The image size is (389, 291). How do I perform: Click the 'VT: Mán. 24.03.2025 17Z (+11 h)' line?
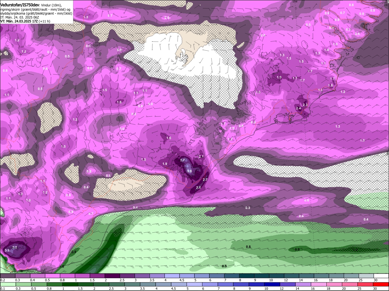(x=25, y=21)
